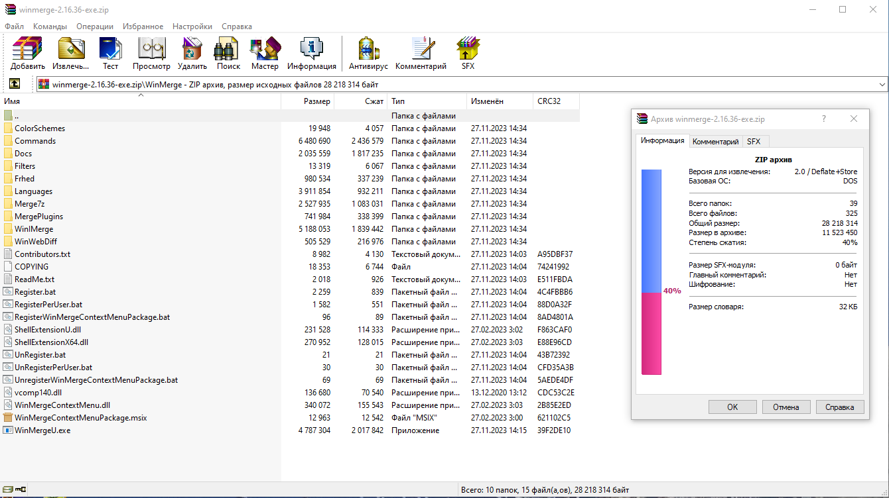Select the WinWebDiff folder row

pyautogui.click(x=290, y=242)
